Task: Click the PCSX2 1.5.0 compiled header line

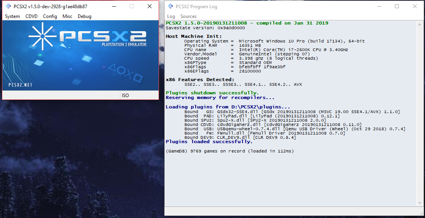Action: [x=247, y=23]
